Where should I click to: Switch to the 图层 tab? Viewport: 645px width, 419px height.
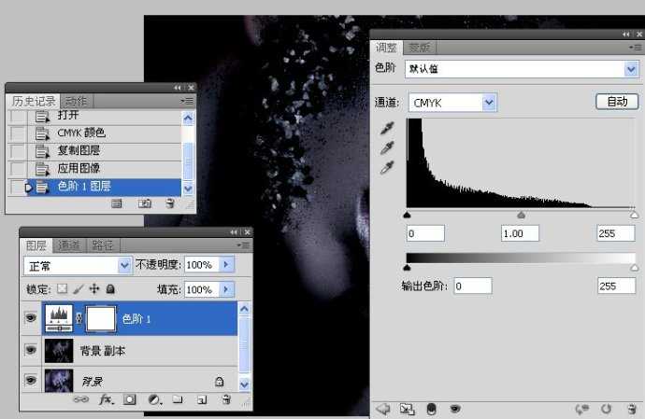[x=36, y=245]
